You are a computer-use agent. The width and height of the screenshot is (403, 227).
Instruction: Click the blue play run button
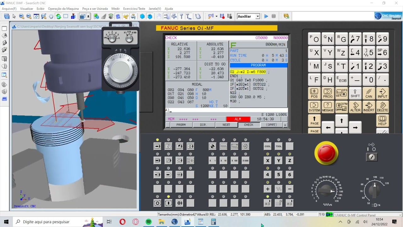266,16
